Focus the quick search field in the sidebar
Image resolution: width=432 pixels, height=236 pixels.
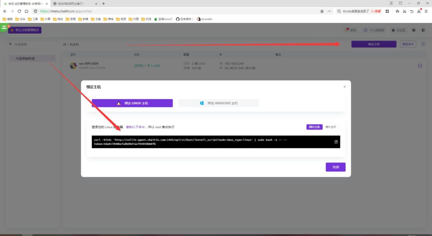(32, 44)
